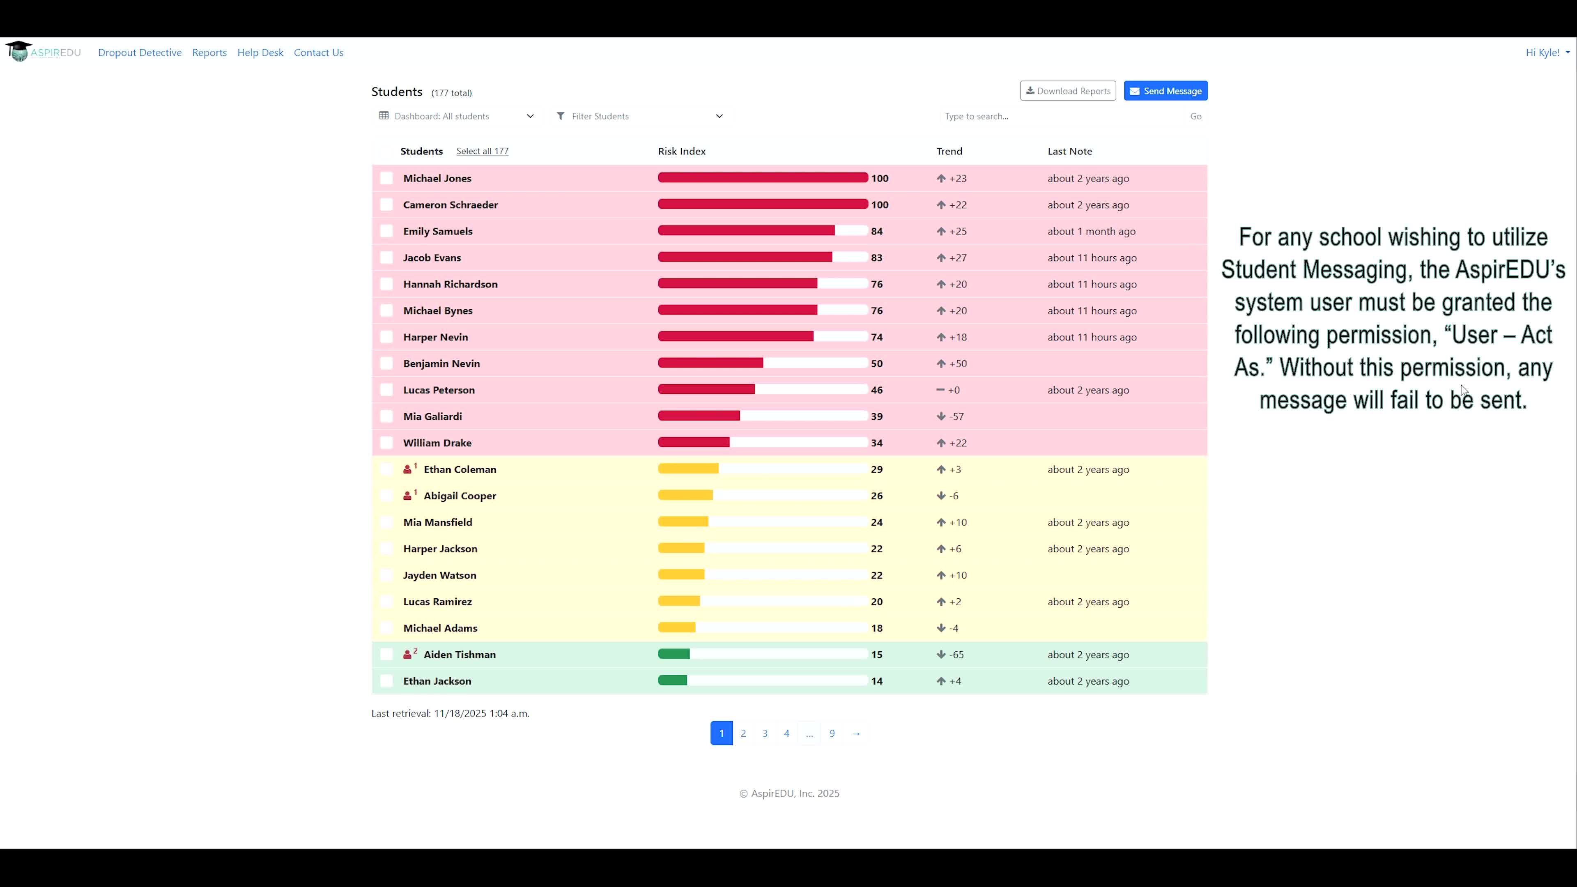Click the Go search button
Image resolution: width=1577 pixels, height=887 pixels.
pyautogui.click(x=1195, y=116)
